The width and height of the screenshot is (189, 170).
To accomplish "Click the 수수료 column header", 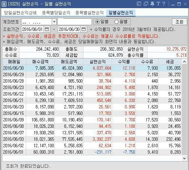I will pos(147,62).
